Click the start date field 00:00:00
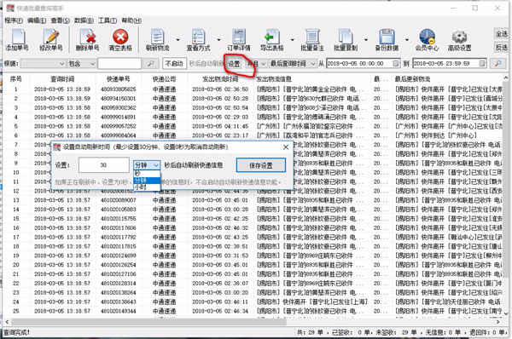The image size is (512, 339). (x=364, y=64)
